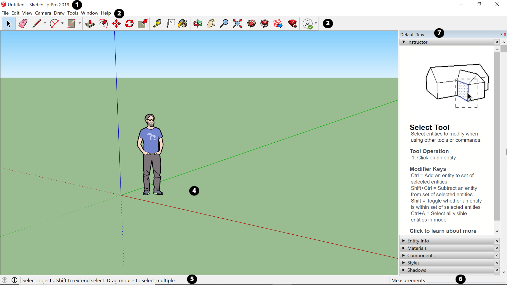Open the Draw menu

point(59,13)
